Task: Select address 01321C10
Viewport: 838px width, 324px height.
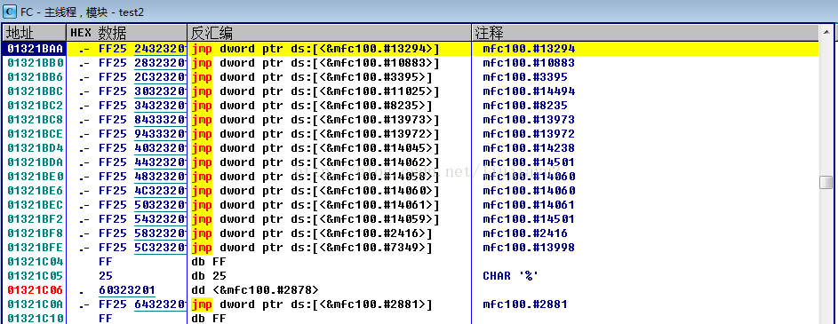Action: pyautogui.click(x=36, y=319)
